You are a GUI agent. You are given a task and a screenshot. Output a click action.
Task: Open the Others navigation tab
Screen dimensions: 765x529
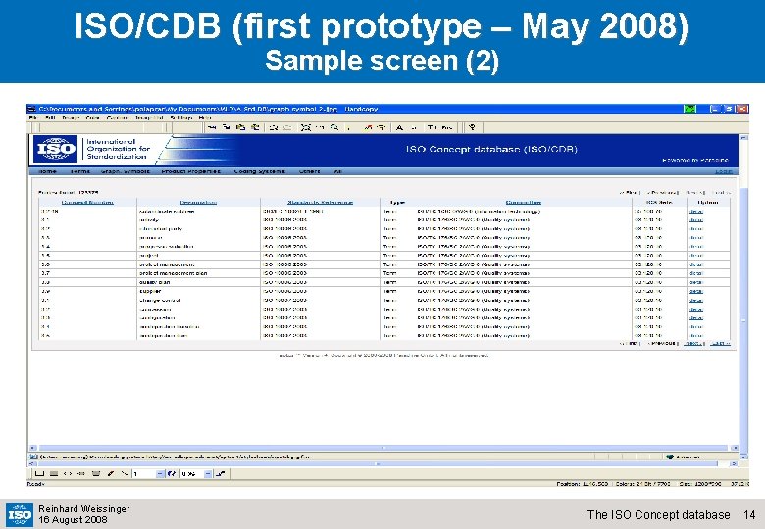coord(309,171)
